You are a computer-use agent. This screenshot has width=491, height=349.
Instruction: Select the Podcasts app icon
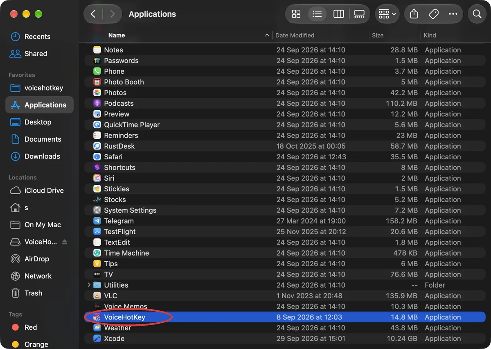point(97,103)
